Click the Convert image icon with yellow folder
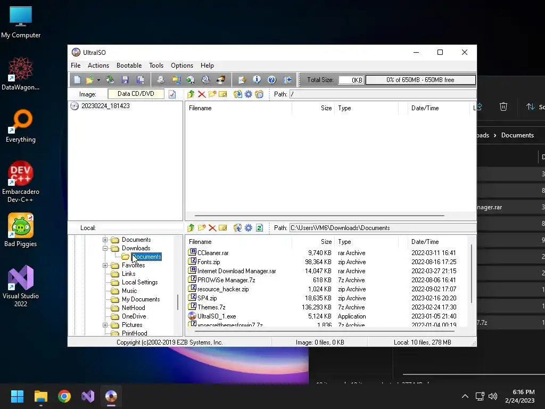 tap(176, 80)
